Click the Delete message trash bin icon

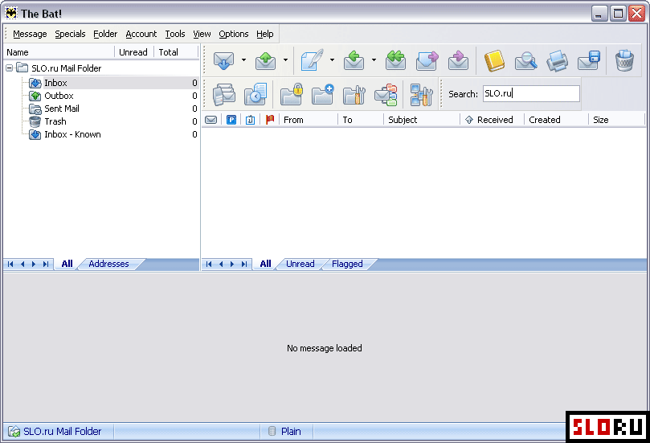pos(624,61)
